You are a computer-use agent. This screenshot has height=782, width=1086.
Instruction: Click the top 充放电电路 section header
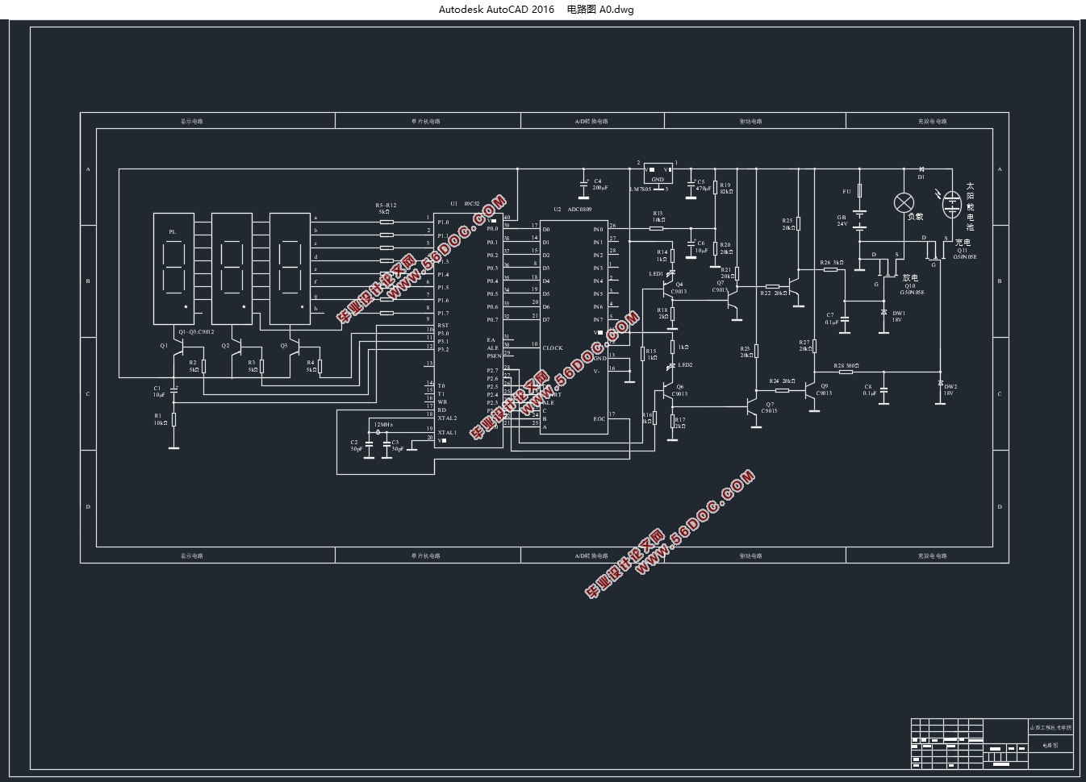tap(932, 121)
